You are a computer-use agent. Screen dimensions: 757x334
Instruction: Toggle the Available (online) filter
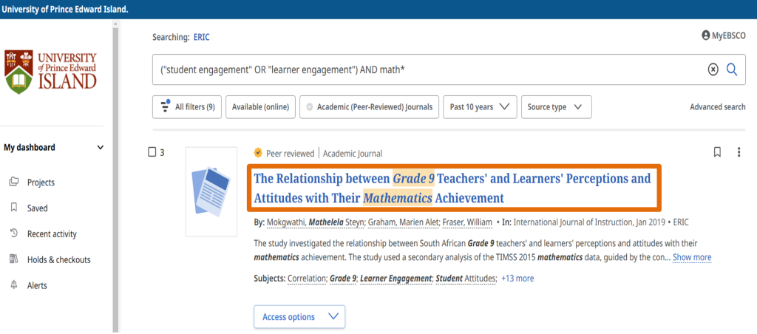[x=260, y=106]
